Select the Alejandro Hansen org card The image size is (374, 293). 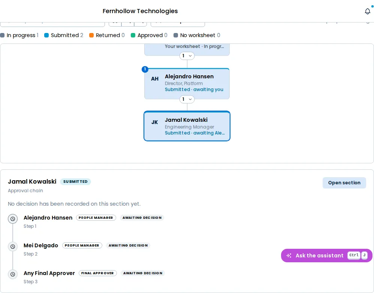point(187,84)
